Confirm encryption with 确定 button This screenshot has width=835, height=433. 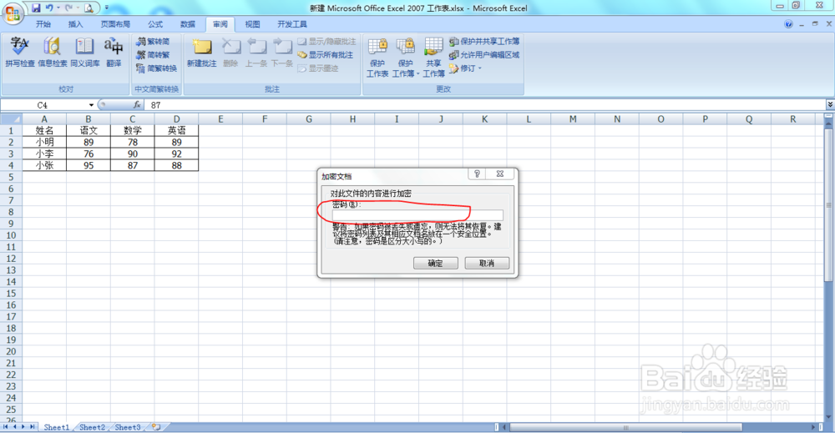coord(436,263)
